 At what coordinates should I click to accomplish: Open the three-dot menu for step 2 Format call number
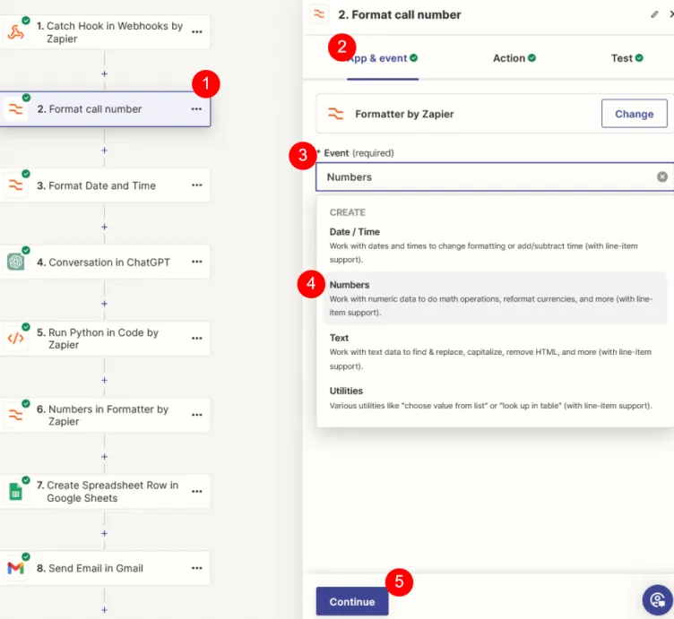pyautogui.click(x=196, y=109)
